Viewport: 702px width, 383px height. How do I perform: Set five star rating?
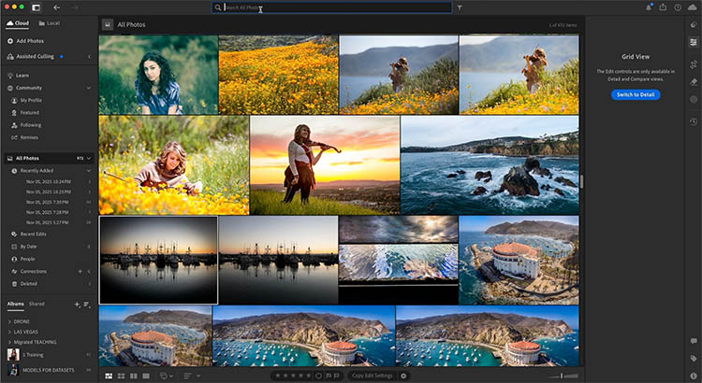coord(310,376)
